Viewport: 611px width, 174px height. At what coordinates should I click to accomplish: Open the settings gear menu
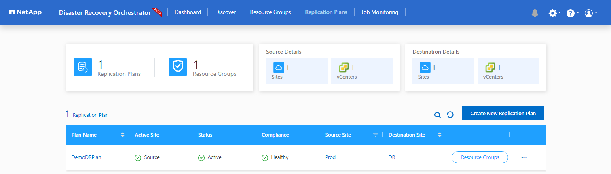click(x=553, y=13)
